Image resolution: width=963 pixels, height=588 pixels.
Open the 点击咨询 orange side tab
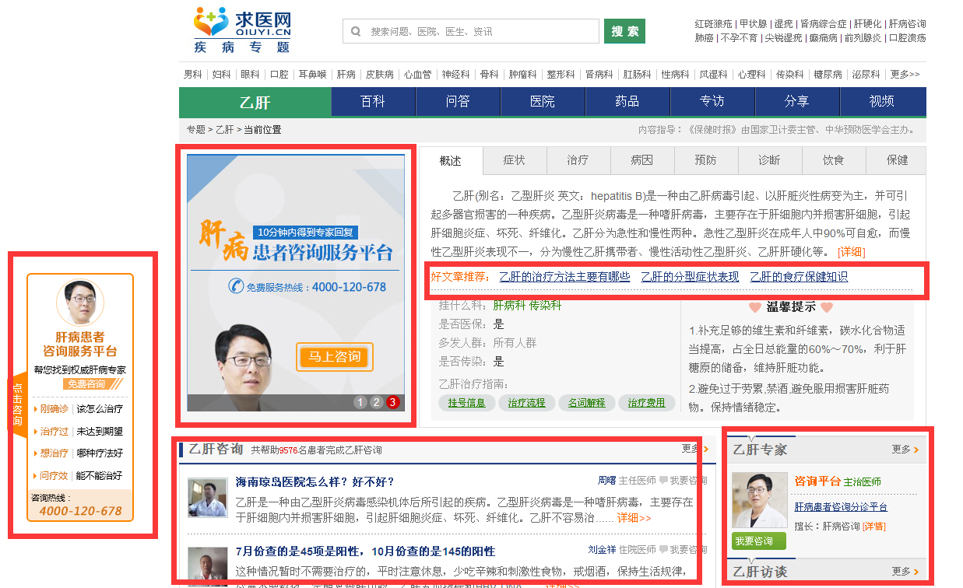coord(18,404)
